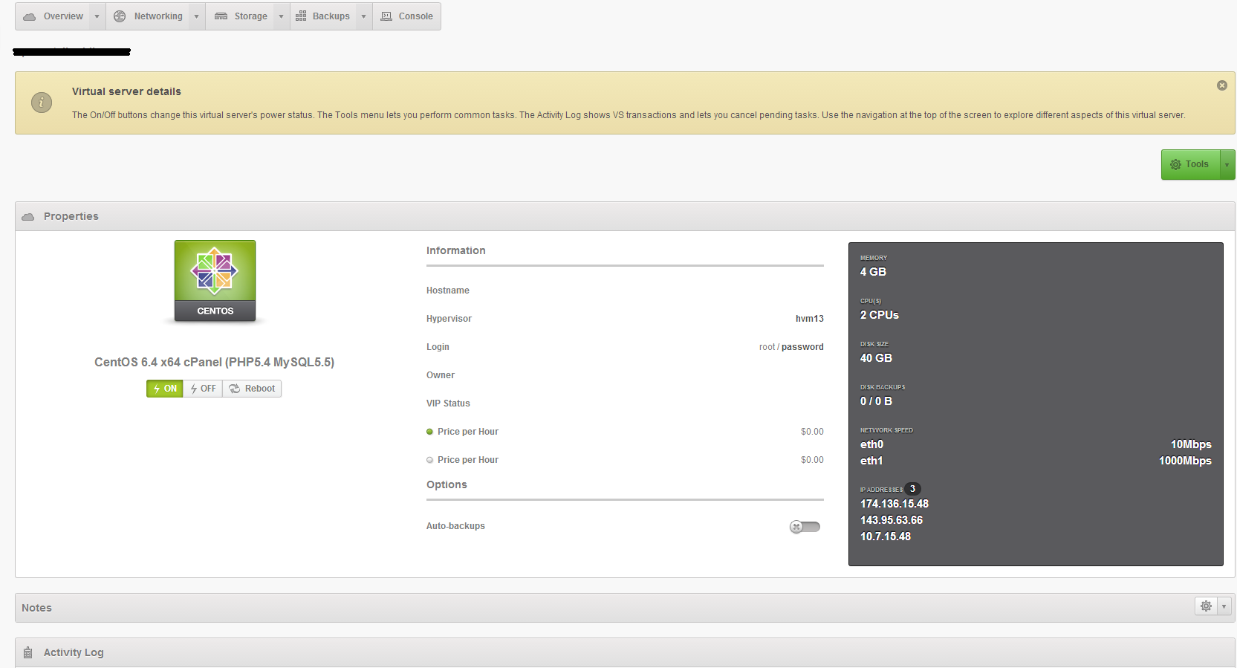Image resolution: width=1237 pixels, height=668 pixels.
Task: Click the eth1 network interface label
Action: click(871, 461)
